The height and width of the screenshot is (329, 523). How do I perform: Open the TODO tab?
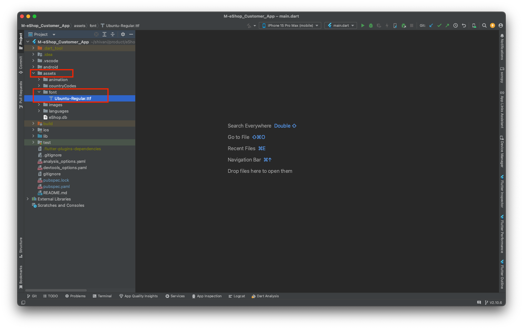pos(51,296)
